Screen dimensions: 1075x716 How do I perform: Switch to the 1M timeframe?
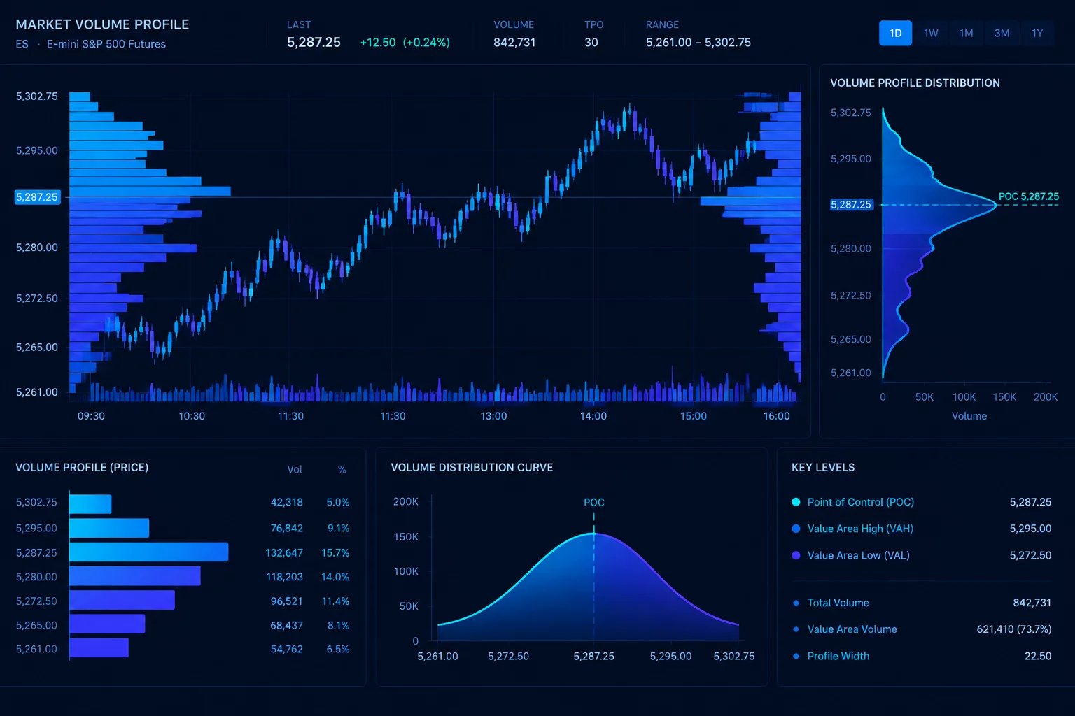click(x=967, y=33)
